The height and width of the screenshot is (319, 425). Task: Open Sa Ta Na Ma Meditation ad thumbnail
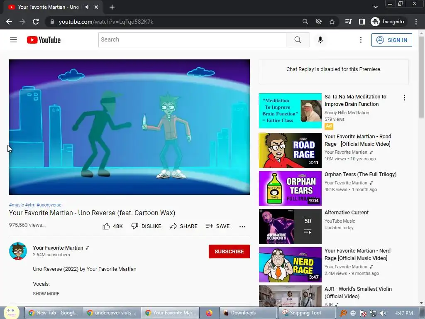click(x=290, y=110)
